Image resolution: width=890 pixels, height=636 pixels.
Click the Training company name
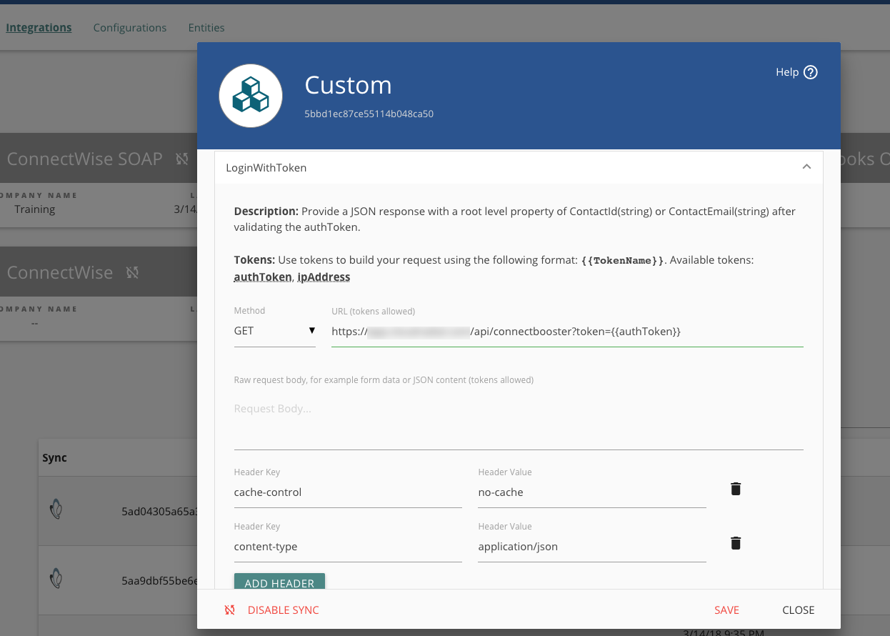34,209
